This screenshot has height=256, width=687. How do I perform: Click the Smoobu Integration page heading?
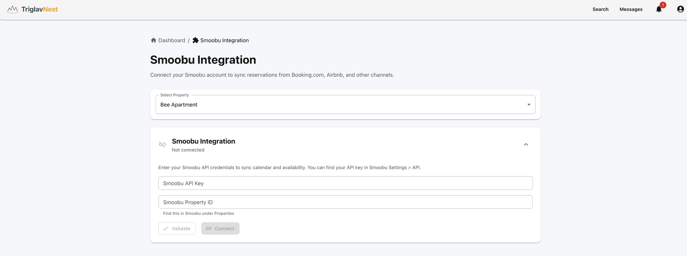point(203,60)
